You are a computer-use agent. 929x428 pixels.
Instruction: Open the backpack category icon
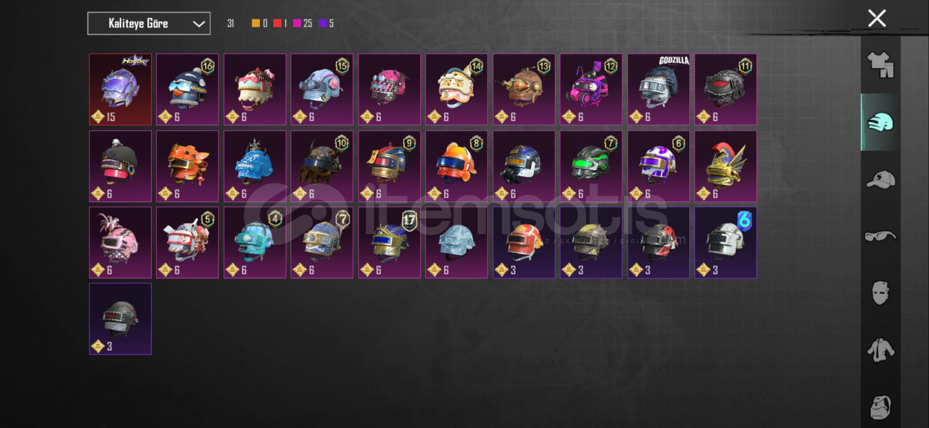coord(880,407)
